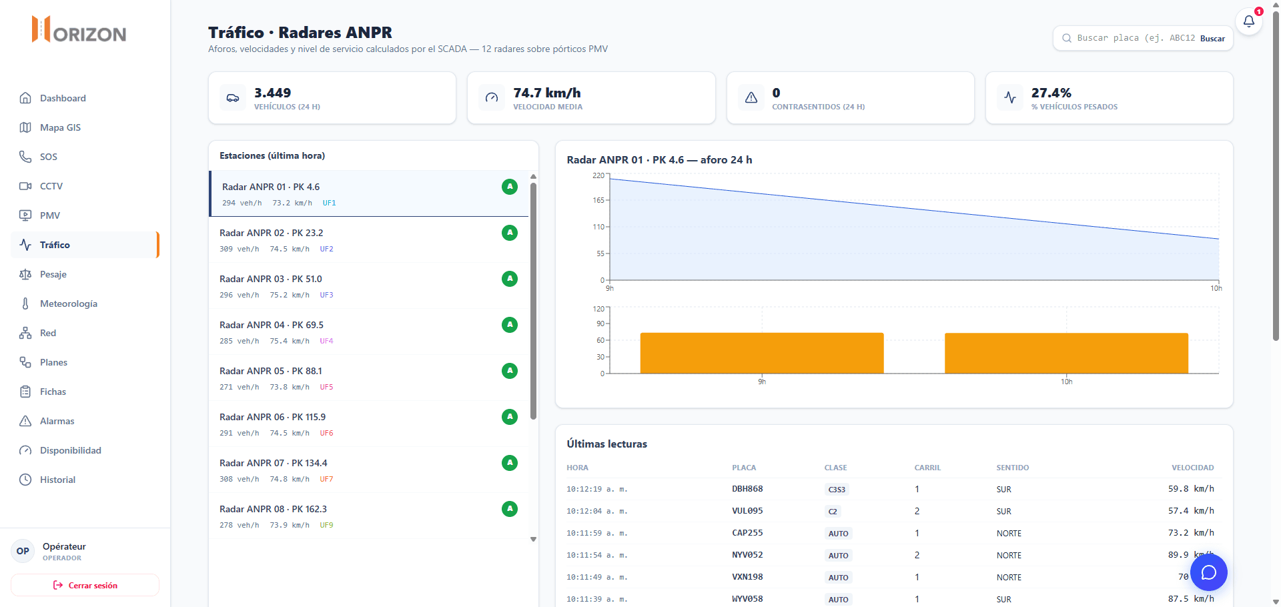Click plate CAP255 in readings table
Screen dimensions: 1281x607
pyautogui.click(x=747, y=533)
